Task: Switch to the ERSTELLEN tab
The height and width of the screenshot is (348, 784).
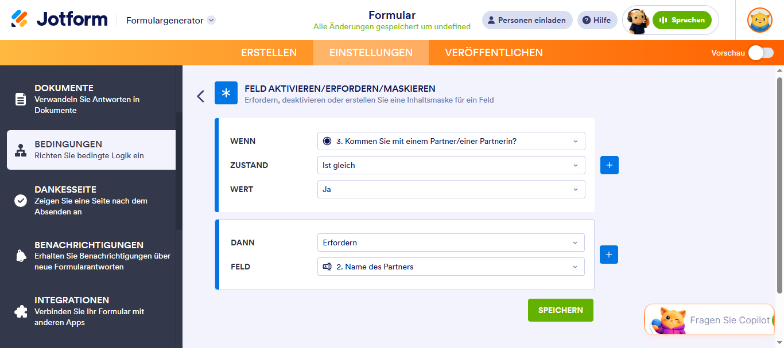Action: tap(269, 53)
